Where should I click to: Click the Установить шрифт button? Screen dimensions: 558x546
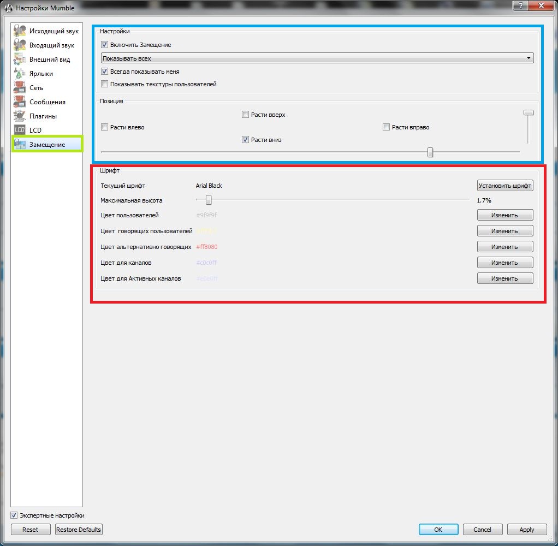click(505, 186)
